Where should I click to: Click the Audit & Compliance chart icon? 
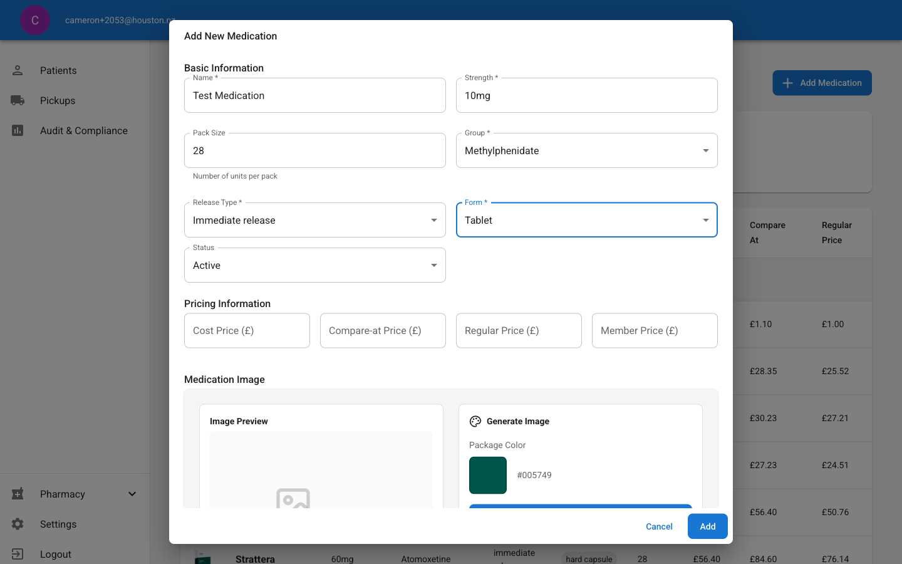pyautogui.click(x=18, y=130)
